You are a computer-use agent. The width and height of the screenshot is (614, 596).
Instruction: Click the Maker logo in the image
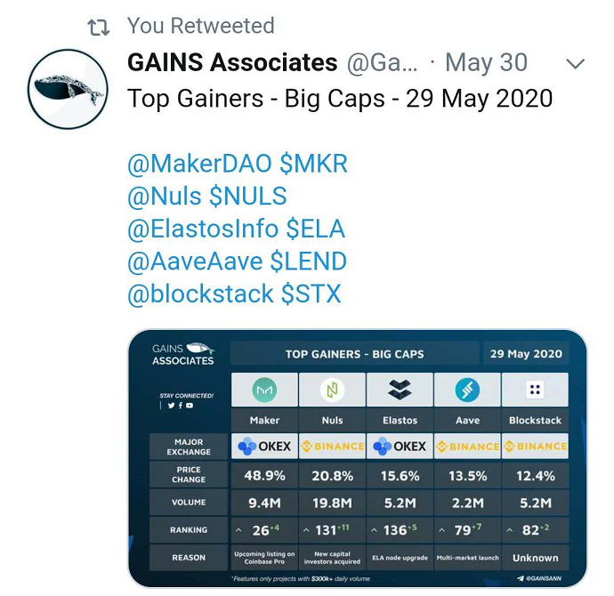[264, 390]
